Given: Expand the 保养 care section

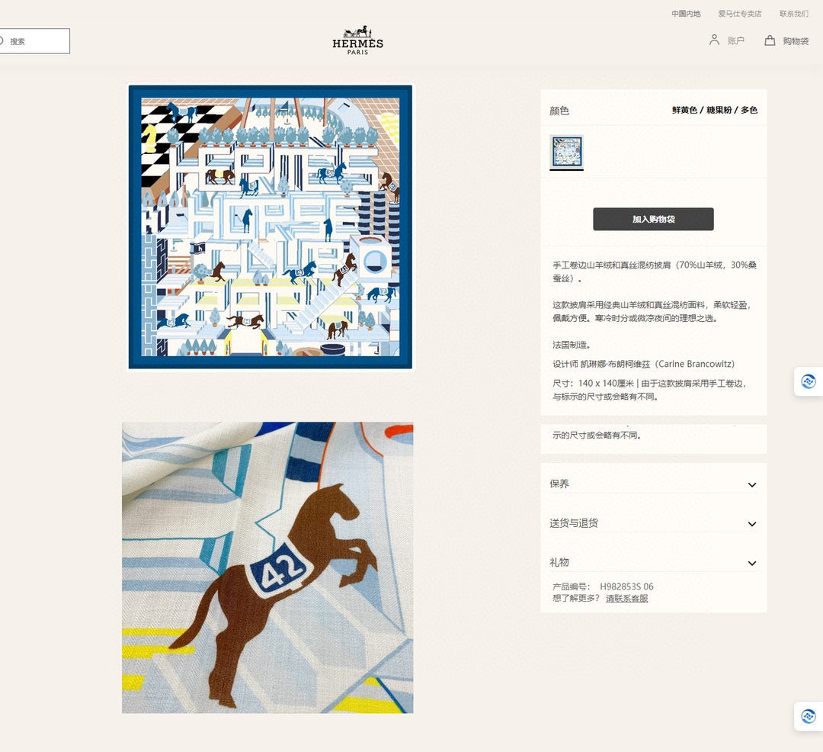Looking at the screenshot, I should pos(653,484).
